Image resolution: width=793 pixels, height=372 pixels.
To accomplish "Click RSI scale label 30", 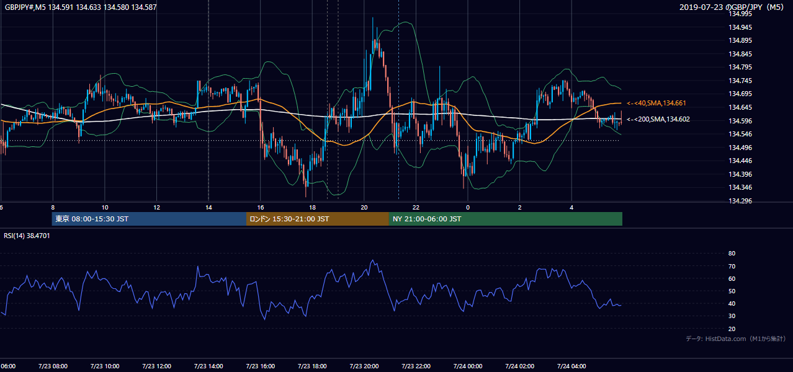I will pos(732,316).
